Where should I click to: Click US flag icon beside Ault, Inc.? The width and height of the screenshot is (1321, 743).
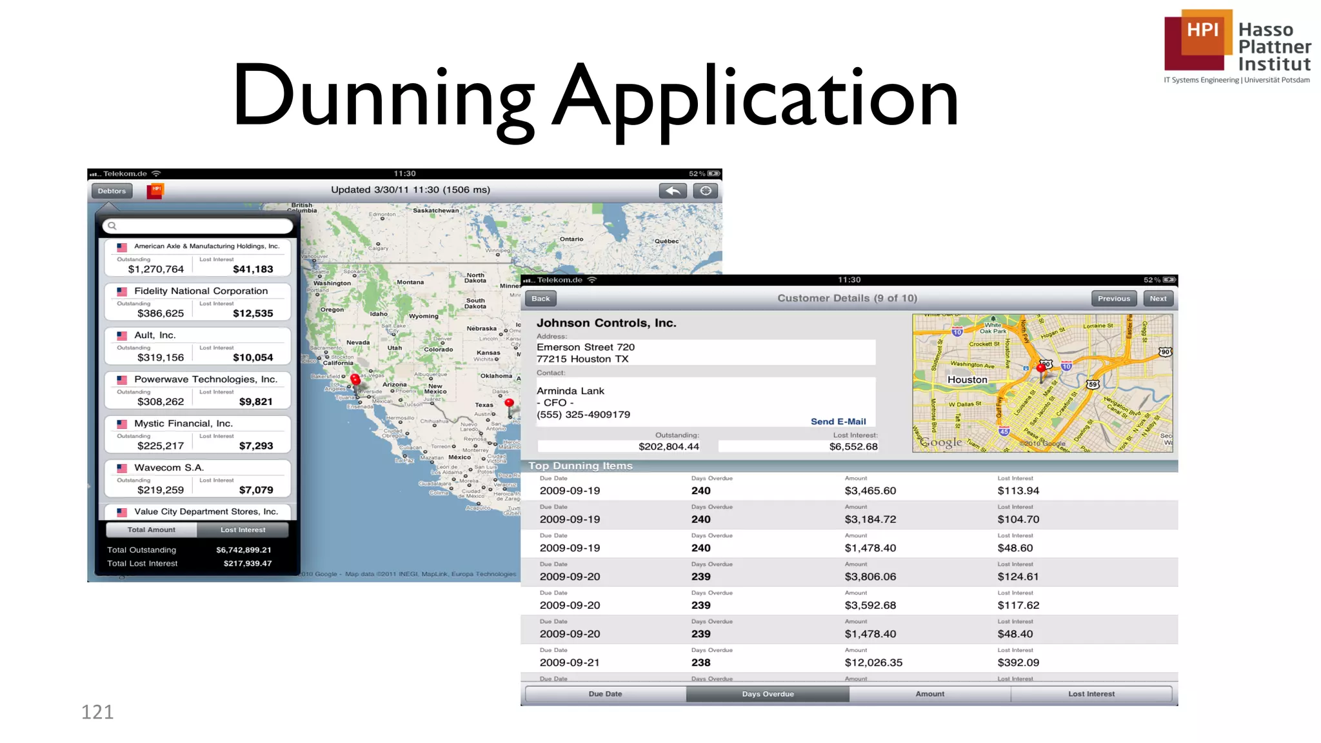[122, 336]
